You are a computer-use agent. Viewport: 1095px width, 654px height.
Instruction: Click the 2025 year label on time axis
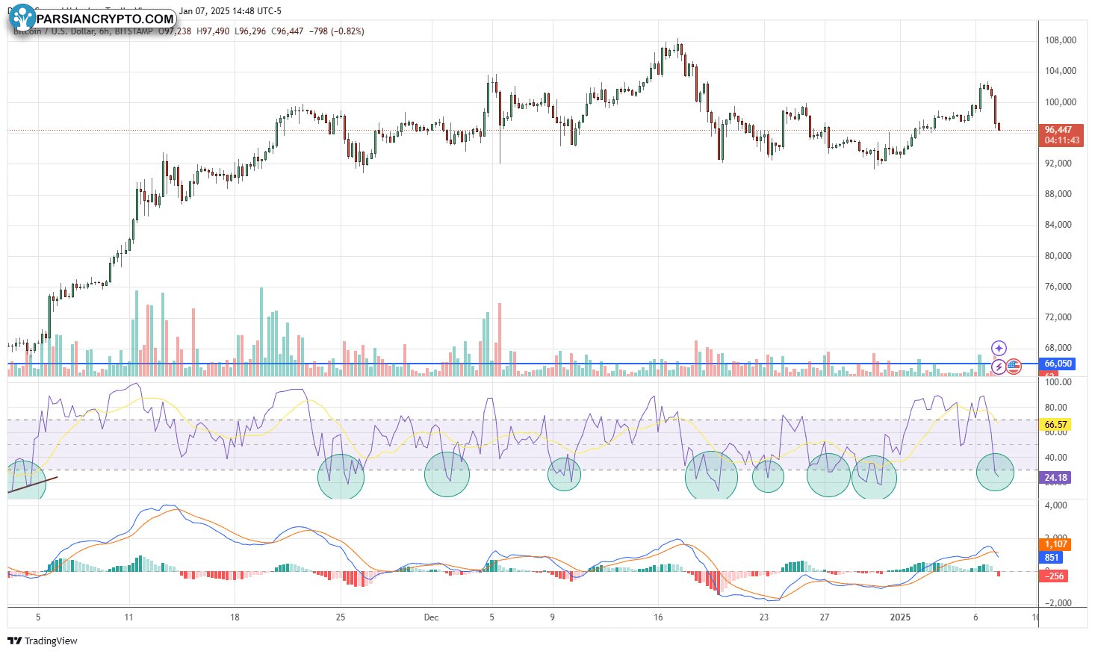coord(900,617)
